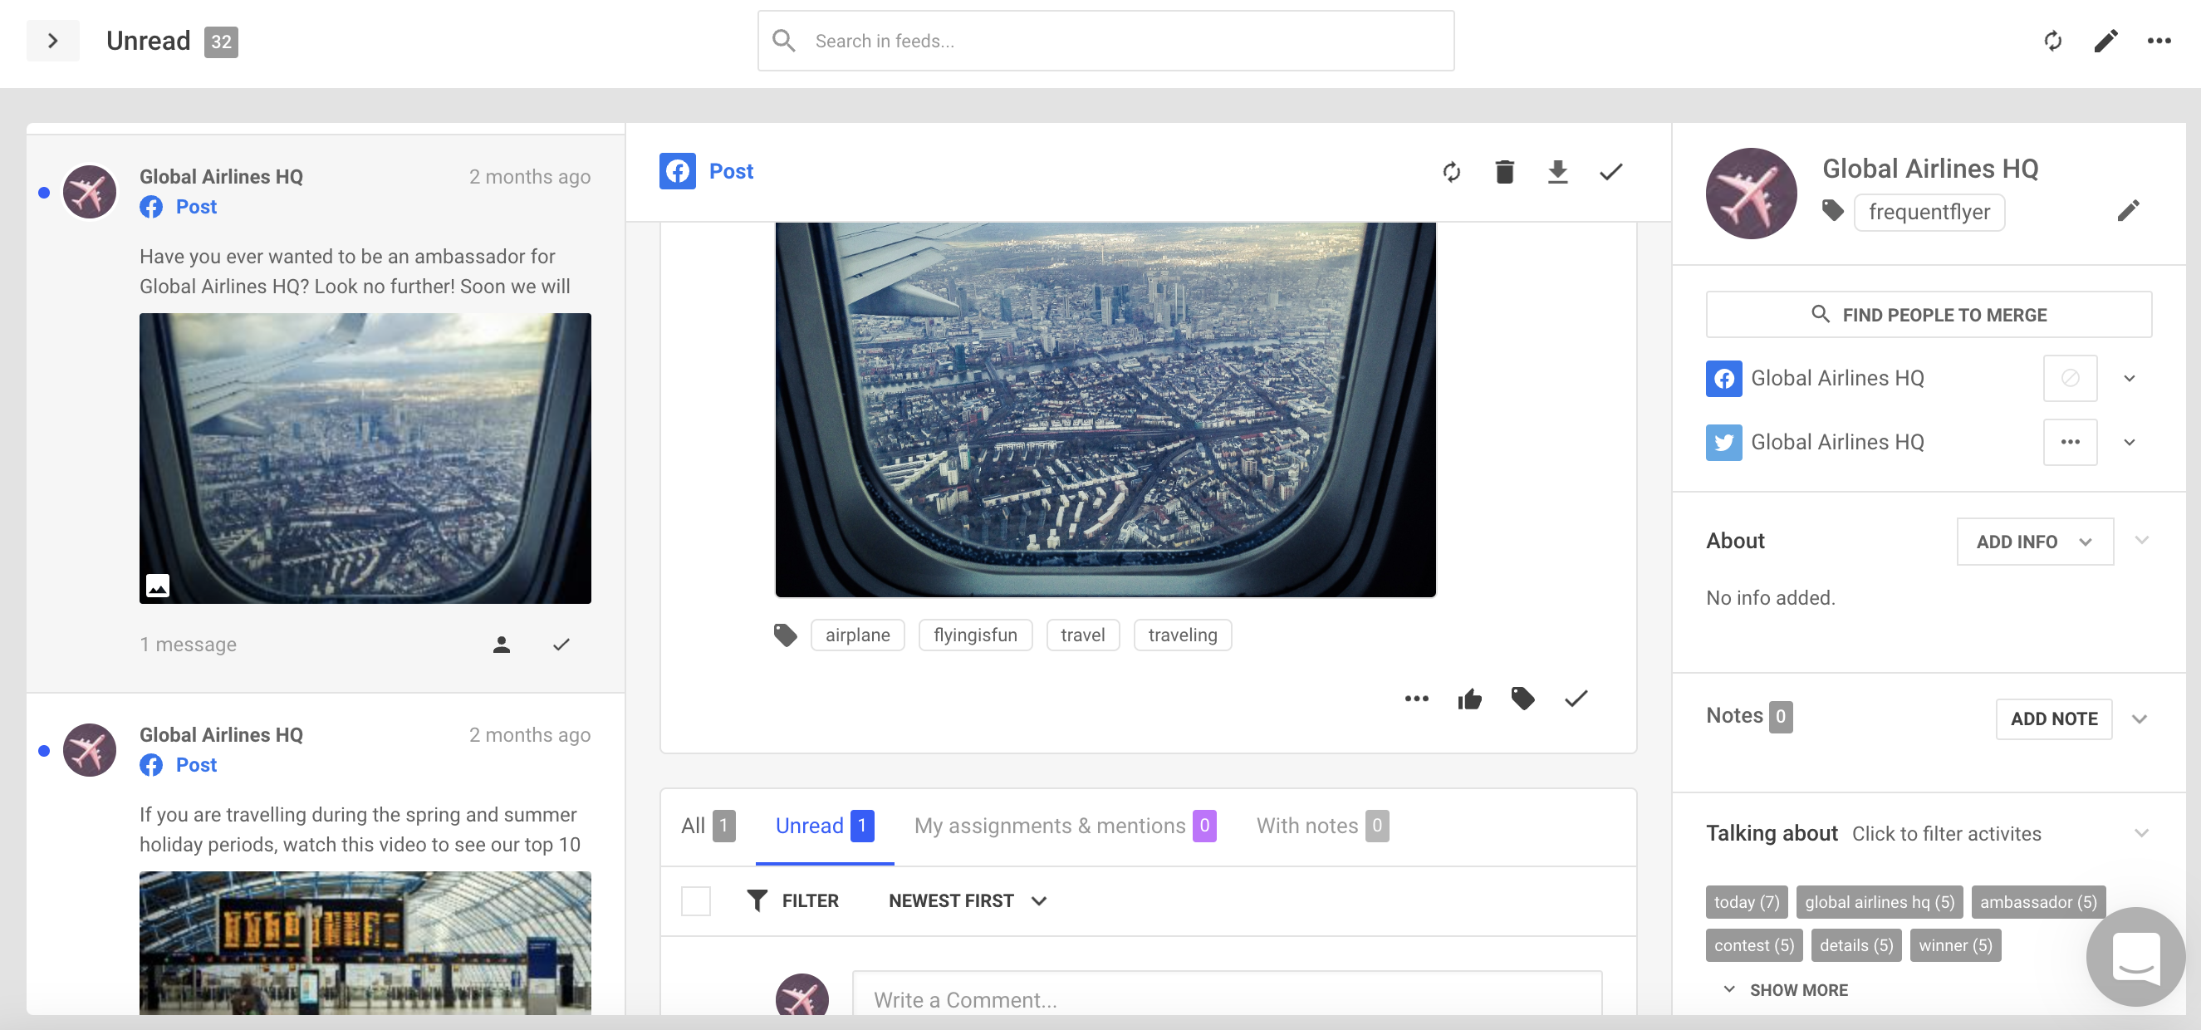Collapse the About section
Viewport: 2201px width, 1030px height.
coord(2141,539)
